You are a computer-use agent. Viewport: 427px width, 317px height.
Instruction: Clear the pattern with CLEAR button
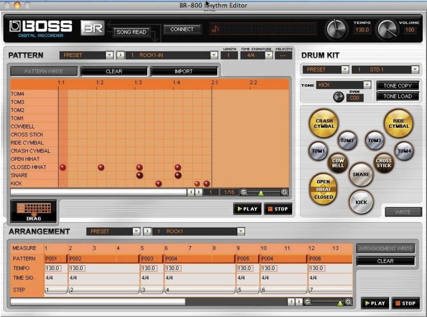tap(114, 71)
